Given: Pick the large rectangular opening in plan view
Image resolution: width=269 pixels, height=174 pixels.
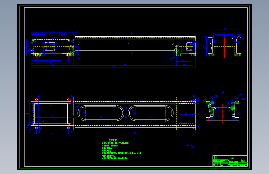Looking at the screenshot, I should (51, 114).
